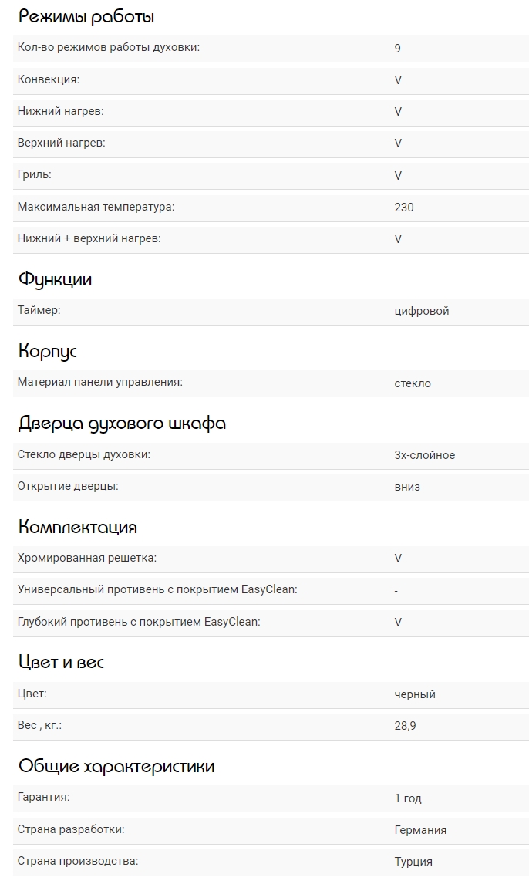Select the "Гриль" row label
This screenshot has width=529, height=891.
pos(35,175)
